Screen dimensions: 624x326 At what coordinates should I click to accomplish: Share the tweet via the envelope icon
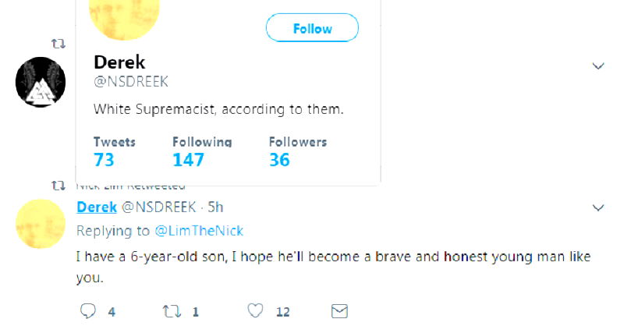tap(339, 311)
